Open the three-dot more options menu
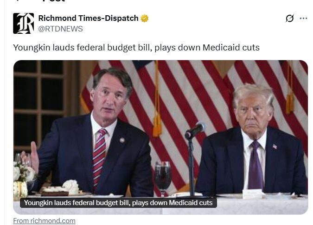The height and width of the screenshot is (225, 313). [x=303, y=19]
